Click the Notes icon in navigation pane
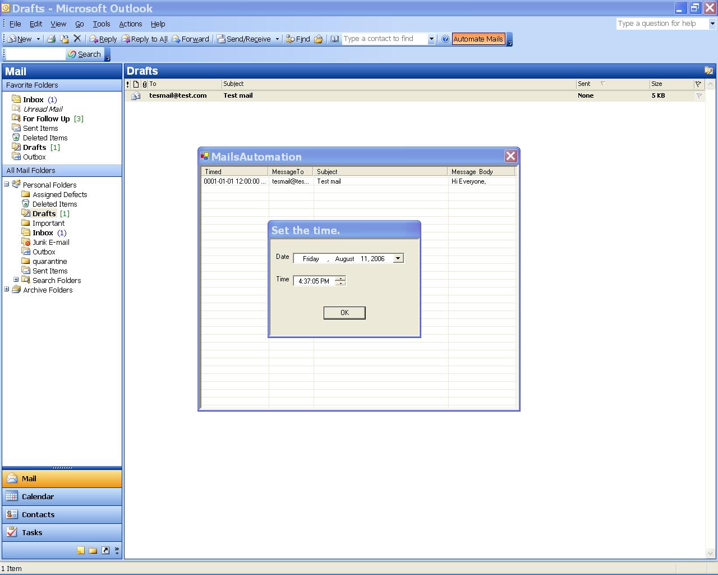This screenshot has height=575, width=718. [x=81, y=550]
